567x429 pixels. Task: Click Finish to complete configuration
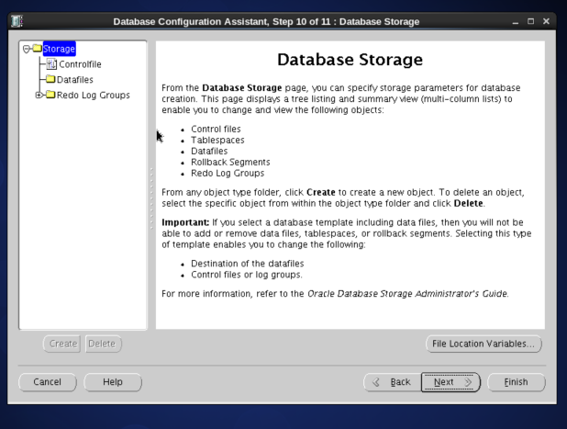pos(516,382)
